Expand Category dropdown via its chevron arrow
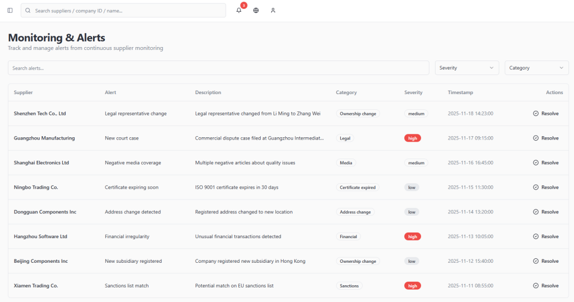 coord(562,68)
